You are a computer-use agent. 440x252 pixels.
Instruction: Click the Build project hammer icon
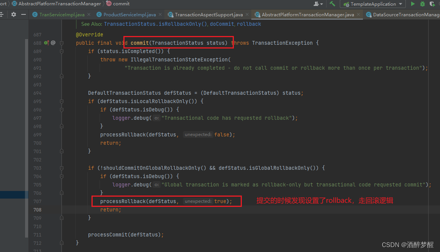[332, 4]
